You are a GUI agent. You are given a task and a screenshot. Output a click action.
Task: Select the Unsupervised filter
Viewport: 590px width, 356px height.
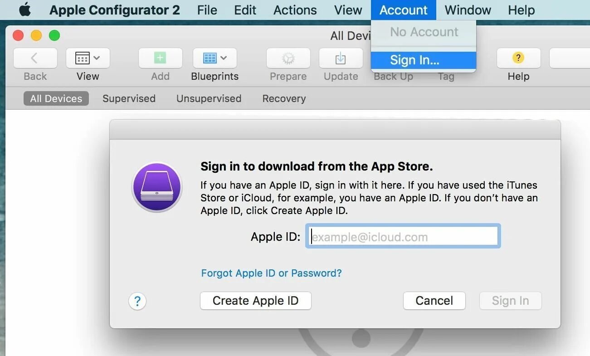click(x=209, y=98)
